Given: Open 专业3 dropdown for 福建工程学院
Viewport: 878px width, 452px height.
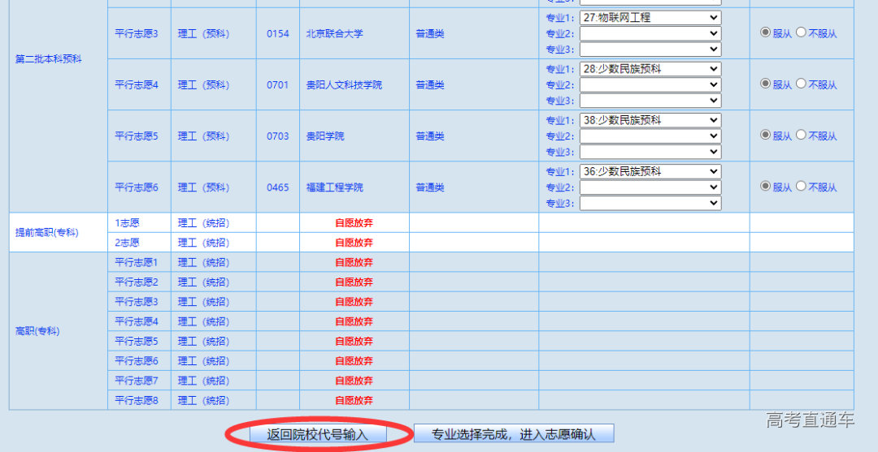Looking at the screenshot, I should point(650,203).
